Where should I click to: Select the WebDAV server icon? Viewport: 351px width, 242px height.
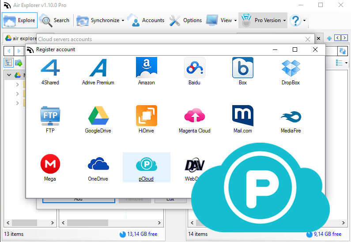(x=194, y=165)
